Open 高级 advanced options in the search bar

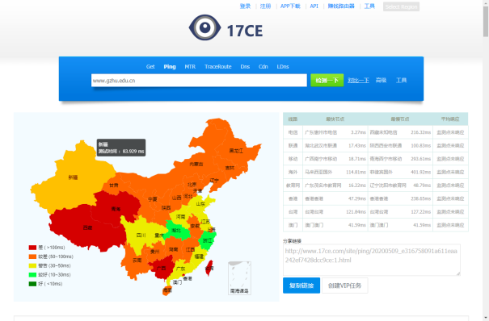click(x=381, y=81)
